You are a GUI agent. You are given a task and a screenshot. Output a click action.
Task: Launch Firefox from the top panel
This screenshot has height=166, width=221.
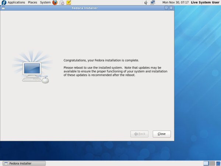click(x=55, y=3)
